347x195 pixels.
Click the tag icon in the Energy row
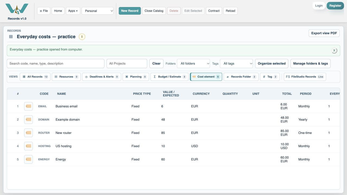[28, 160]
